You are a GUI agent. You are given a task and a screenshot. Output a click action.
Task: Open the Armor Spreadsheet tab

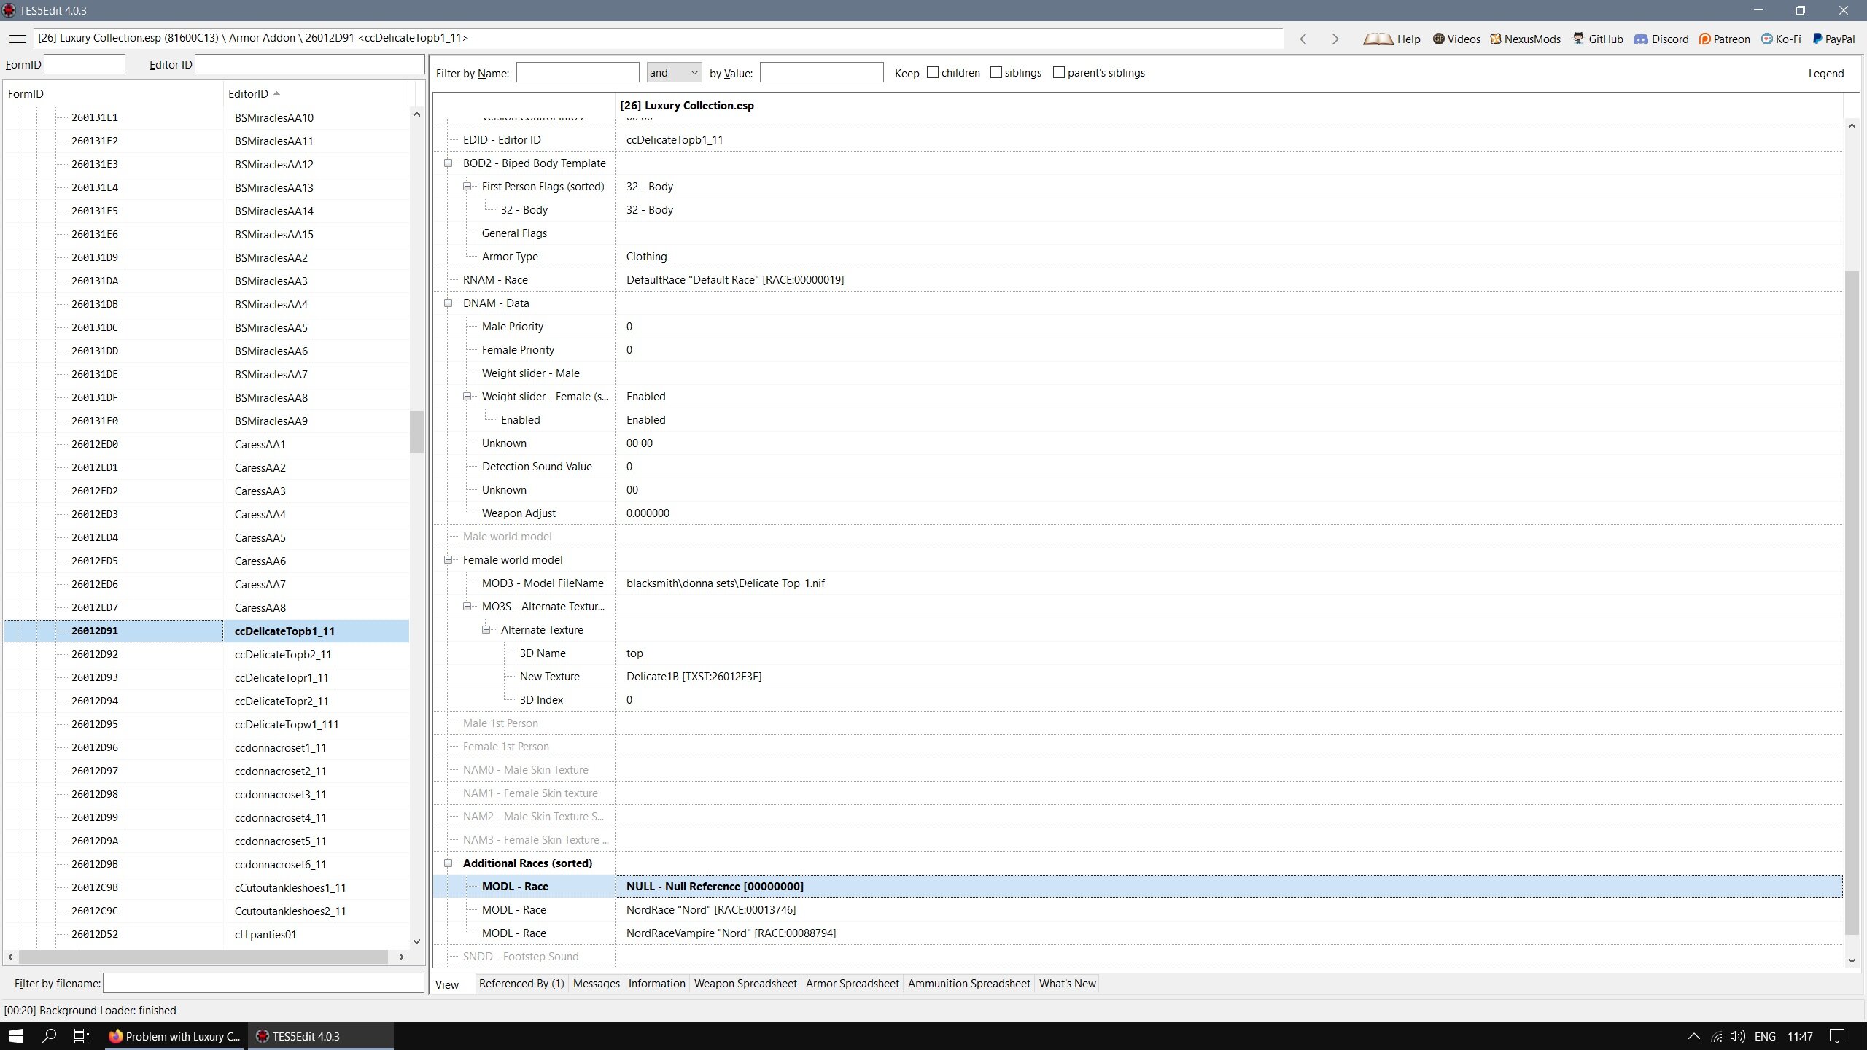pos(852,984)
